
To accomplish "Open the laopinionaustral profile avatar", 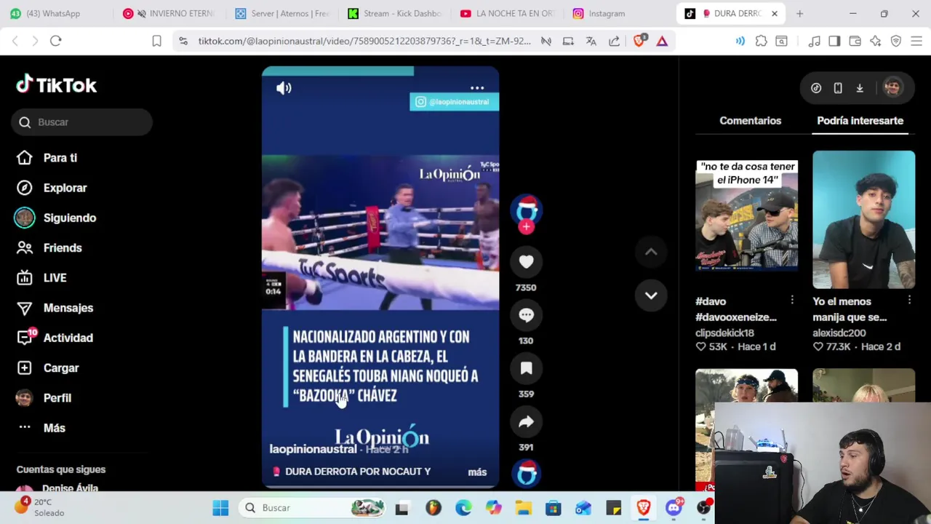I will 526,210.
